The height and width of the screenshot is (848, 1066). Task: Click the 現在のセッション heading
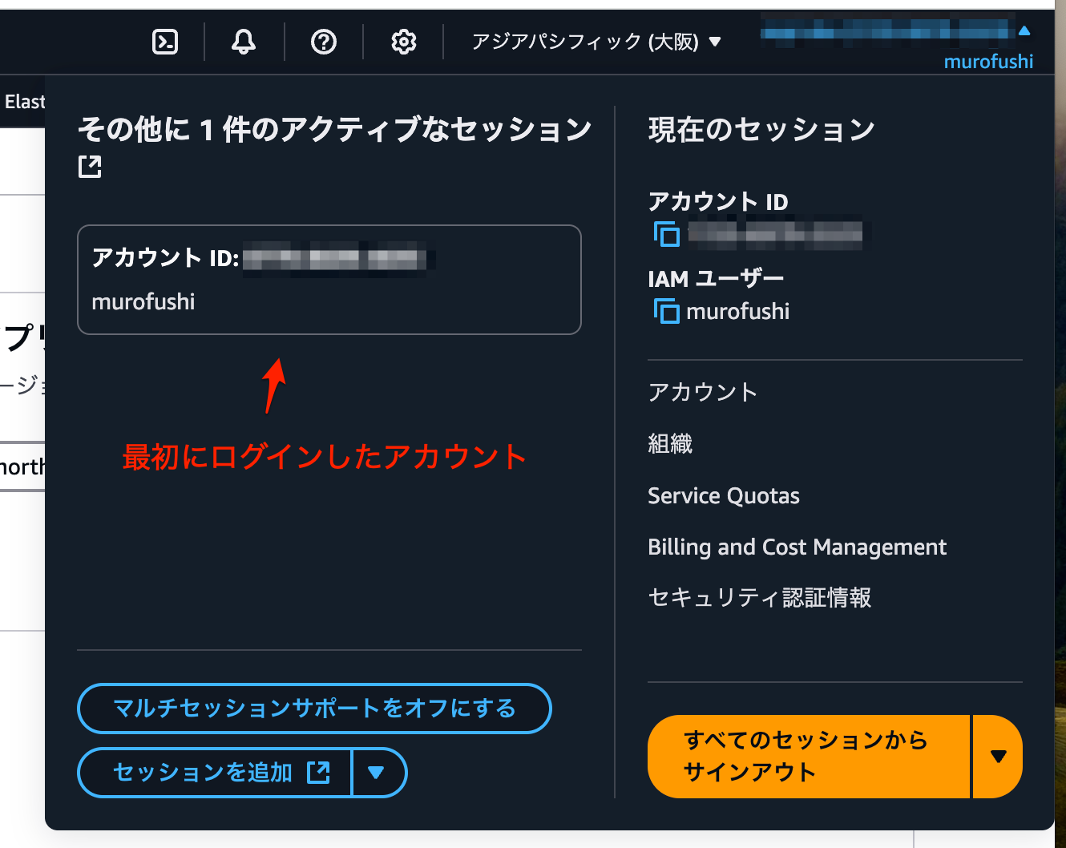pyautogui.click(x=761, y=129)
